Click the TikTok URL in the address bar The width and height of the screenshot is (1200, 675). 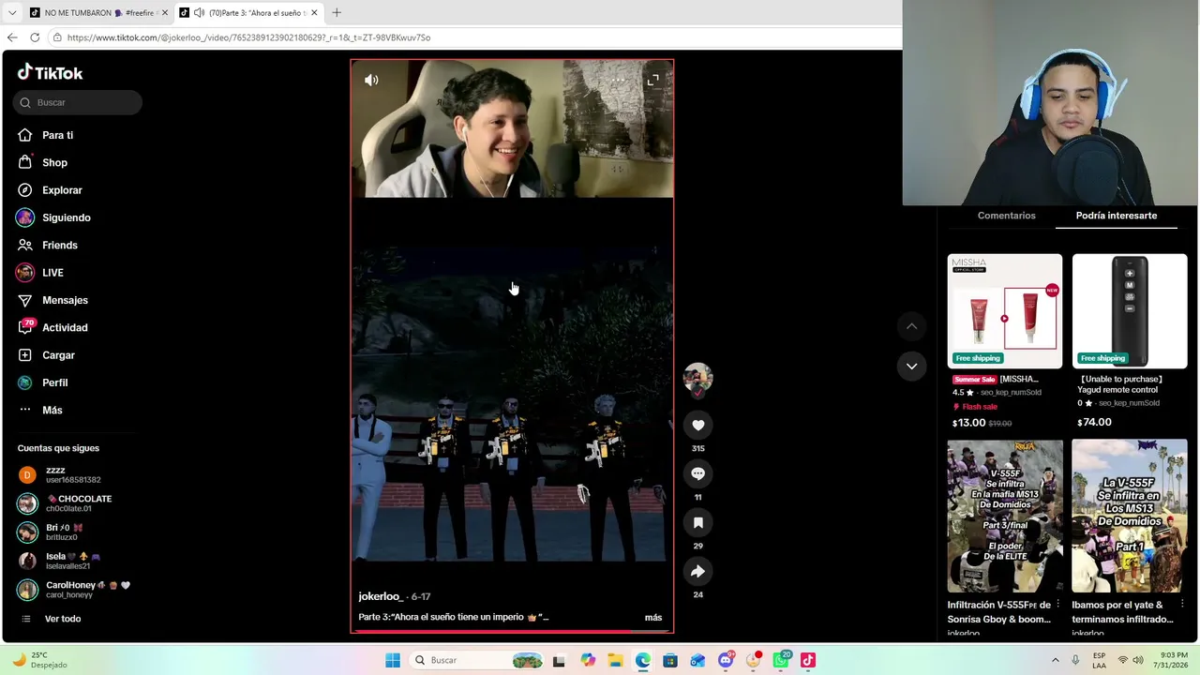pos(248,37)
